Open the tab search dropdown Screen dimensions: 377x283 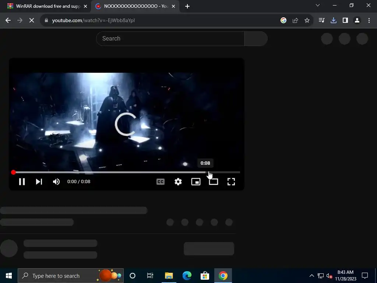(318, 5)
